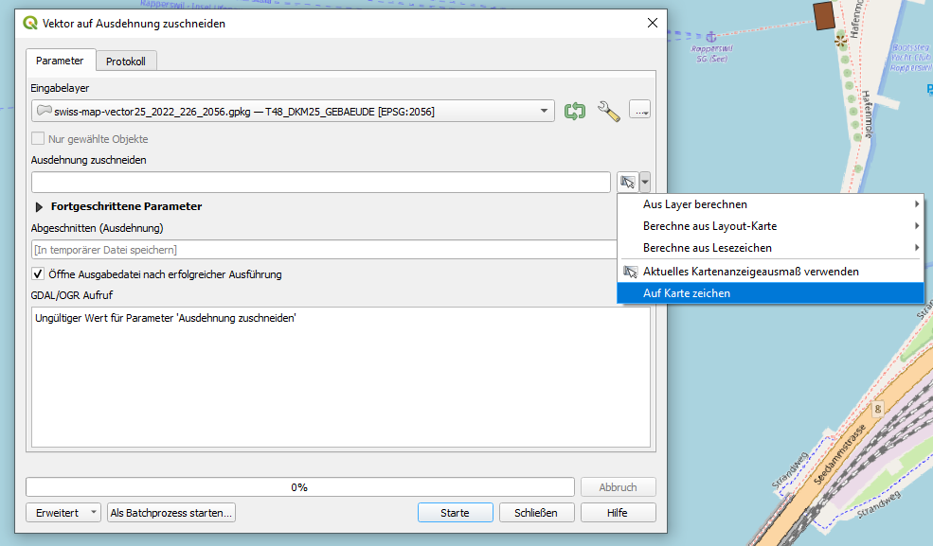
Task: Click the extent map canvas cursor icon
Action: pyautogui.click(x=627, y=182)
